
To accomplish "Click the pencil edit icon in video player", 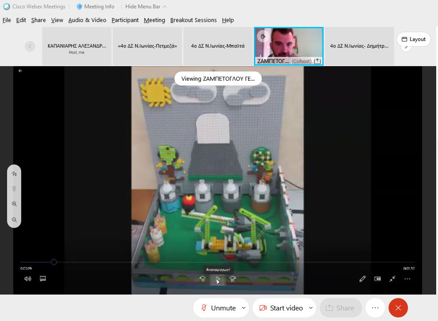I will [x=362, y=279].
